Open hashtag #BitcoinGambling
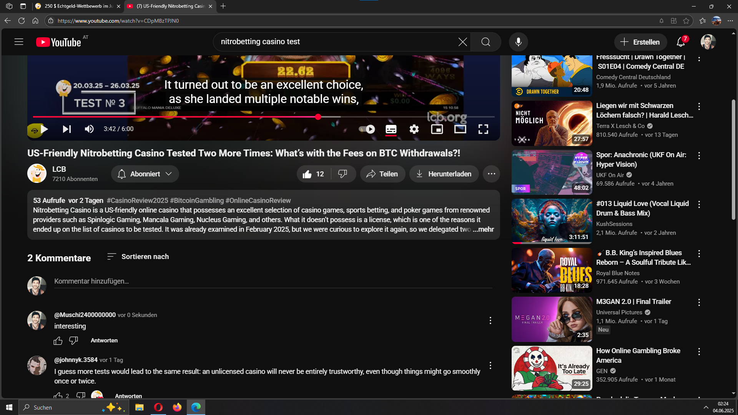 click(197, 201)
